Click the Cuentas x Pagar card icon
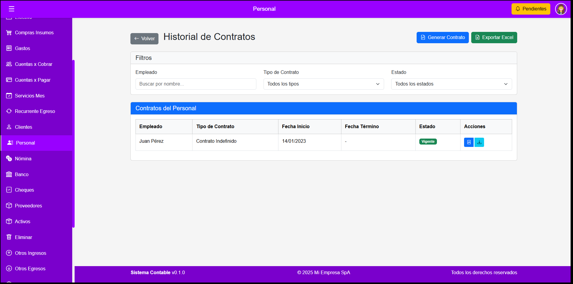Viewport: 573px width, 284px height. (x=9, y=80)
